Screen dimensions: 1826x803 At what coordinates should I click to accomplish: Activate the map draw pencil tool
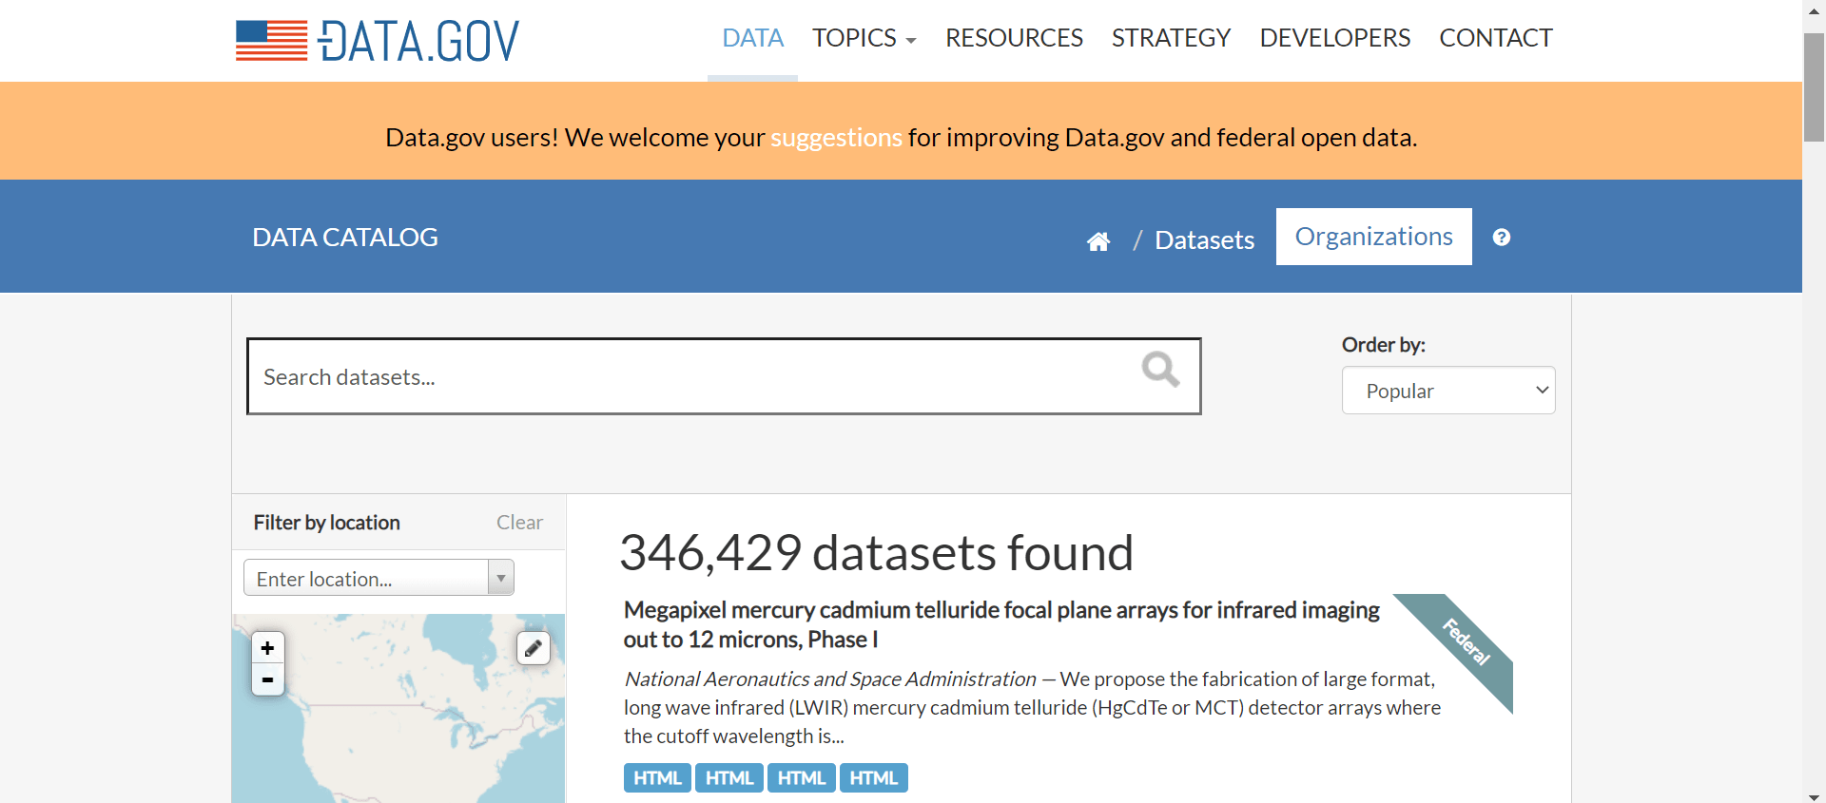[534, 648]
